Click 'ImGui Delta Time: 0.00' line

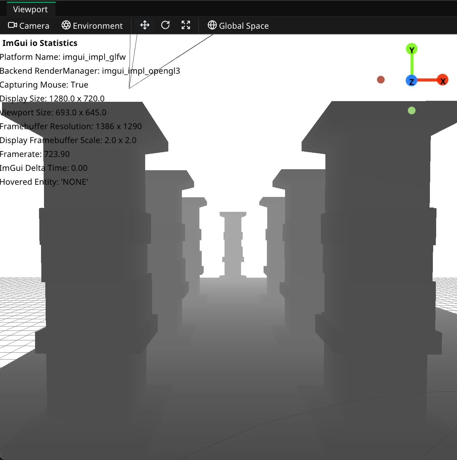44,168
